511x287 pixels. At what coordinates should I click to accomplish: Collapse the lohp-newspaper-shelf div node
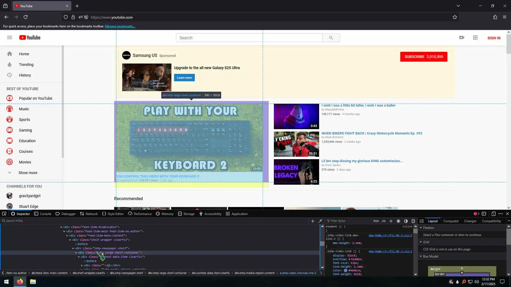click(73, 248)
